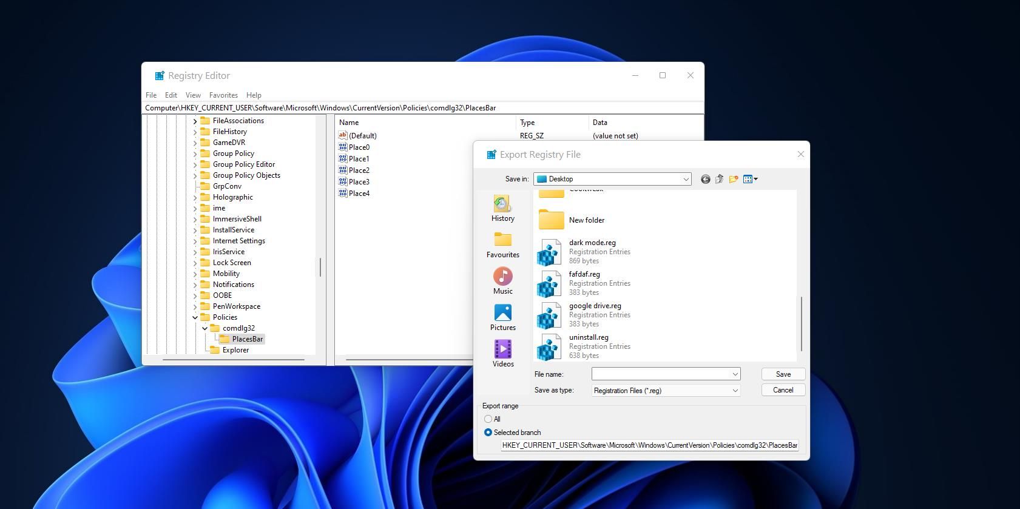
Task: Select the GameDVR tree key
Action: 229,143
